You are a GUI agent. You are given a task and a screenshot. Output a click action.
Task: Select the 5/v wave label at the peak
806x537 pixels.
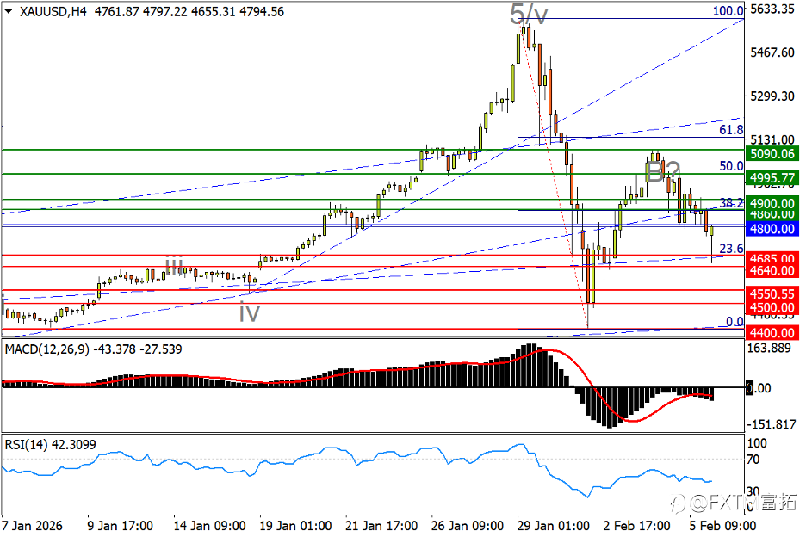point(529,14)
